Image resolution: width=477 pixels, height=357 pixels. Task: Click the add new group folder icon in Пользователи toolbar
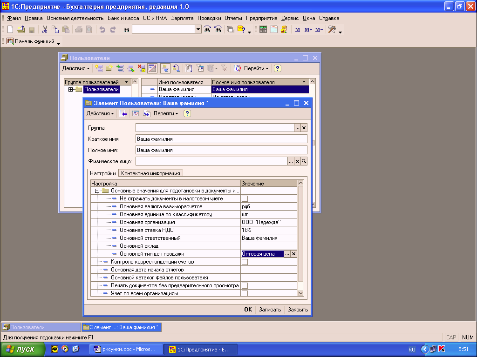(109, 68)
